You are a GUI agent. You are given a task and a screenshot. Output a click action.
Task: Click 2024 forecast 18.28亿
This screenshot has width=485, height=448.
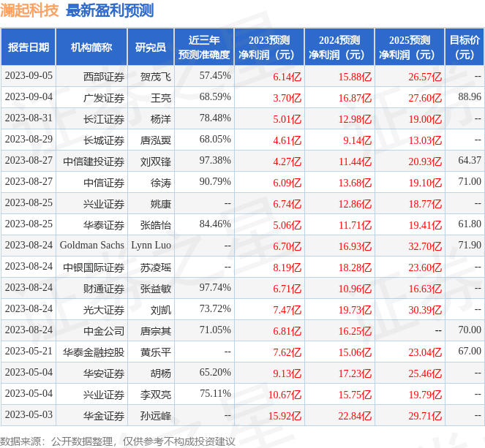coord(355,267)
